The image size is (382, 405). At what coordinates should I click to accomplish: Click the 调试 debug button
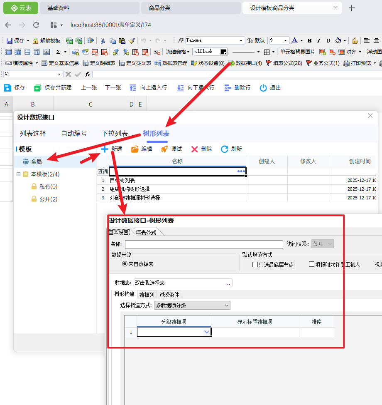171,149
